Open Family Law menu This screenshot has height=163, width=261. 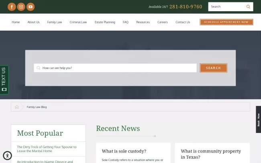(x=55, y=22)
